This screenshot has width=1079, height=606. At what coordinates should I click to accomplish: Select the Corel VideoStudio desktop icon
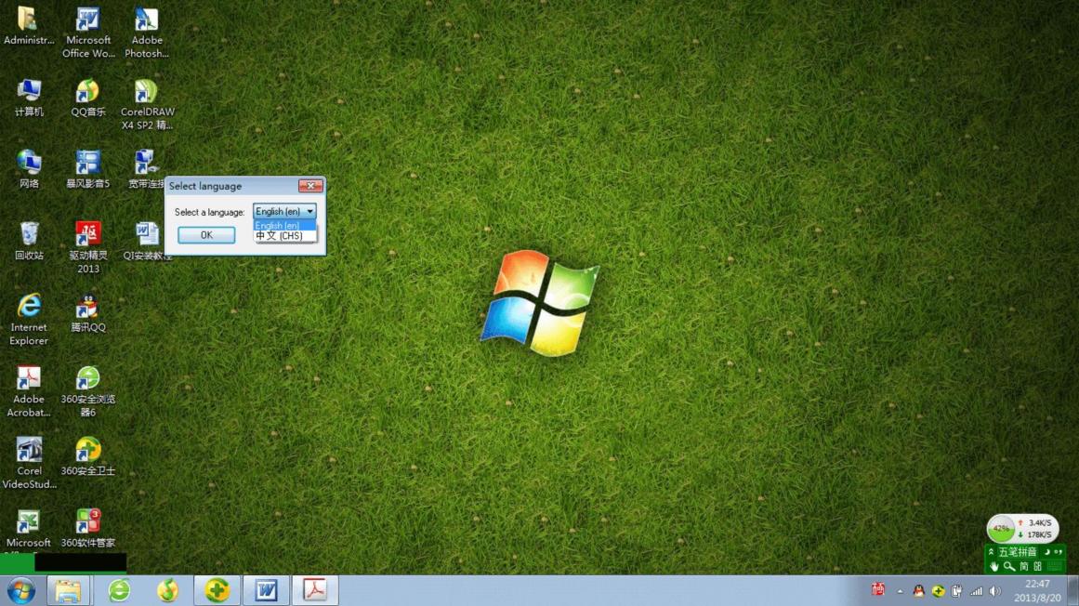point(29,463)
